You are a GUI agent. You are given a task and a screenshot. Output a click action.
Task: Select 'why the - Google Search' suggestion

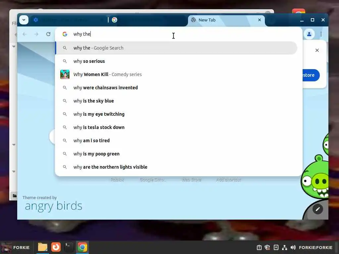tap(176, 48)
